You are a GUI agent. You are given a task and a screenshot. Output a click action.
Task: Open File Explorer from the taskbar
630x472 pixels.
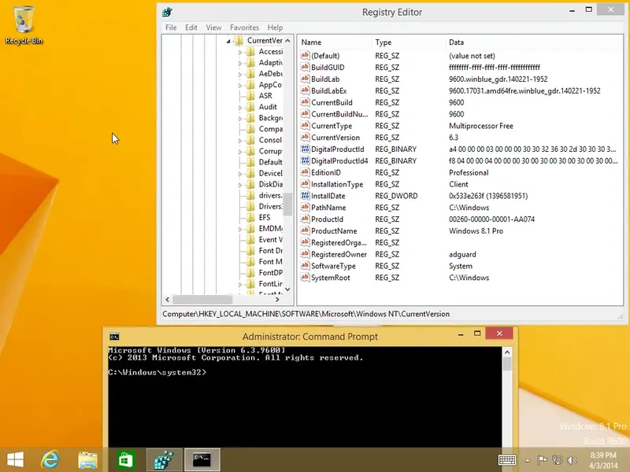(89, 459)
